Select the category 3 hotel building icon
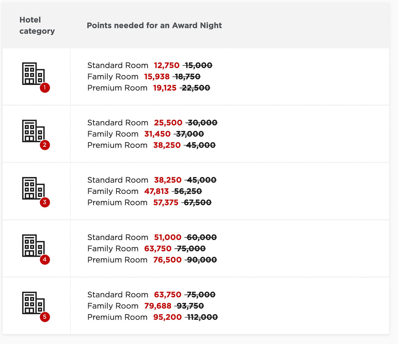 click(x=33, y=188)
